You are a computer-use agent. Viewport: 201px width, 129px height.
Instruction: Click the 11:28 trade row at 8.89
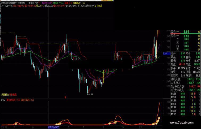click(x=186, y=97)
